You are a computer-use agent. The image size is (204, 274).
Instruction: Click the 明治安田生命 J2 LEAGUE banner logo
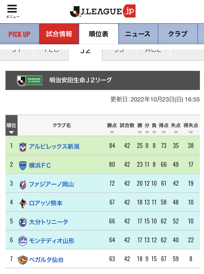point(30,81)
